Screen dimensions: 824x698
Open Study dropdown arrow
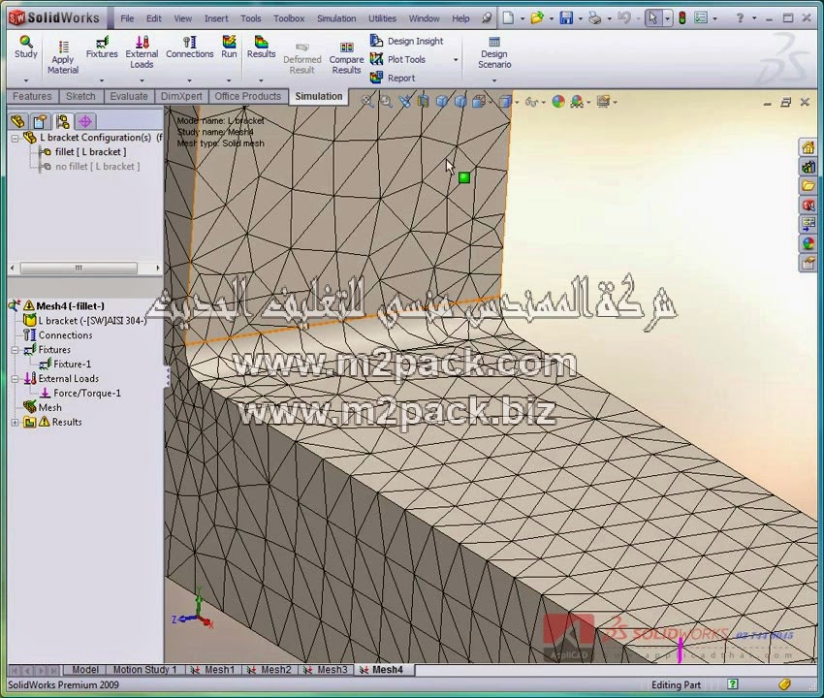(26, 80)
